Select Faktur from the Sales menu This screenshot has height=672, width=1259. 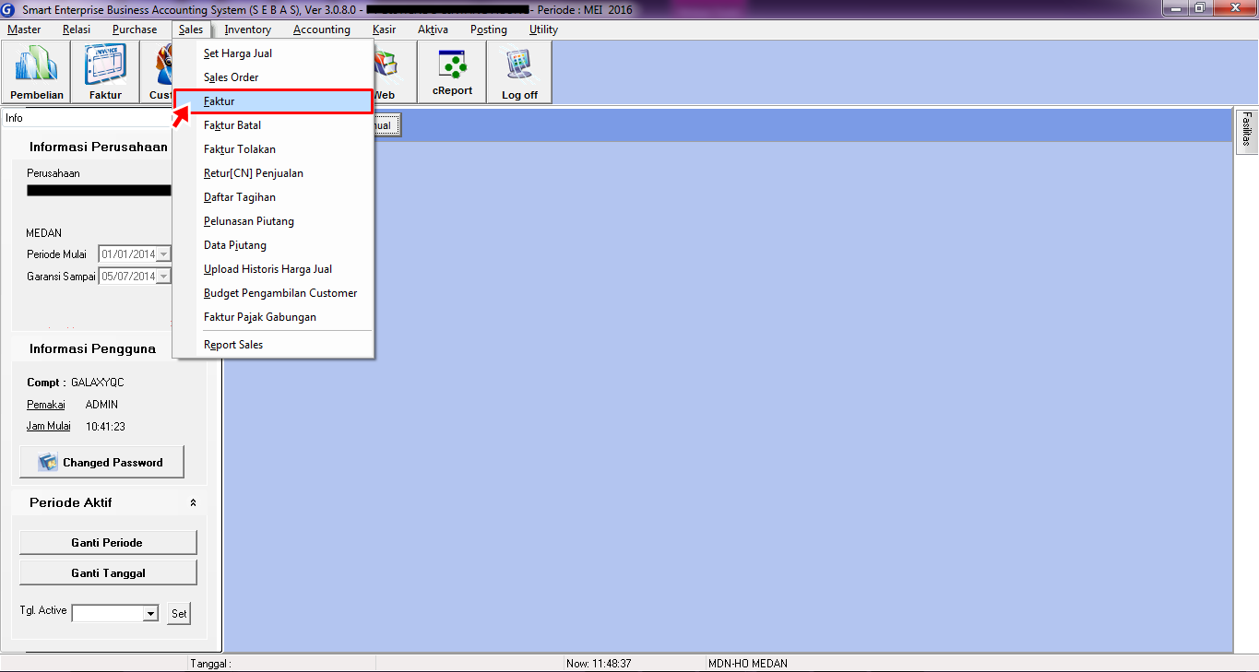tap(220, 101)
